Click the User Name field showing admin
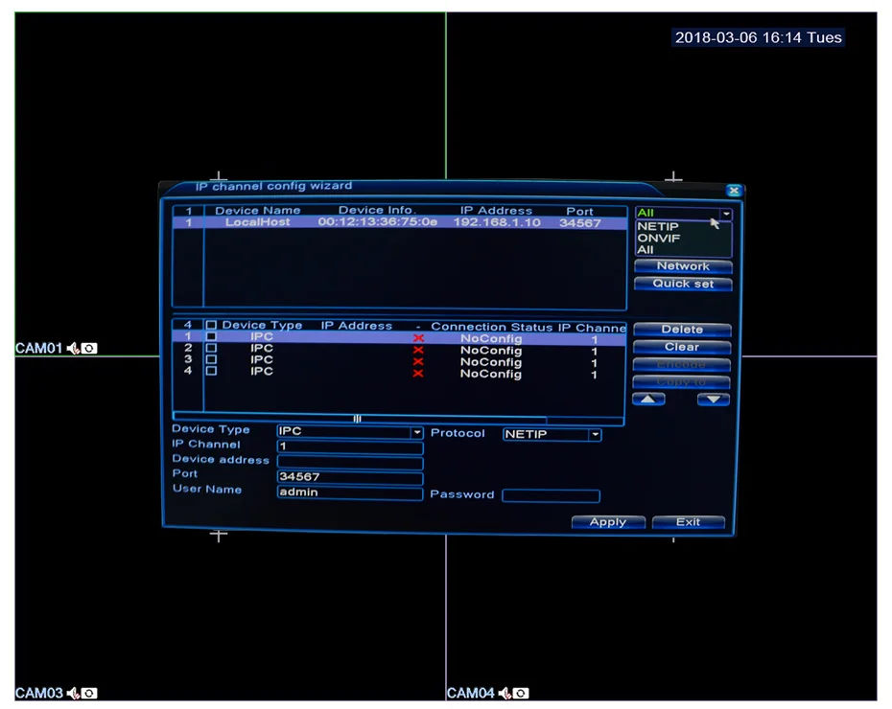 click(350, 492)
